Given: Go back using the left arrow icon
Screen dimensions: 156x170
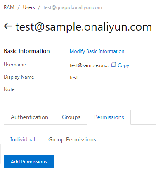Looking at the screenshot, I should coord(8,26).
